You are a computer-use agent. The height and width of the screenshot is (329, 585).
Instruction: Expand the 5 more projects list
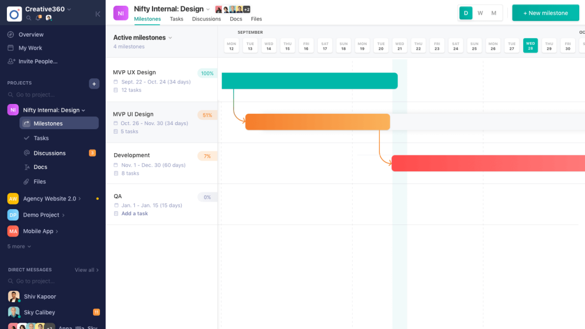[19, 246]
